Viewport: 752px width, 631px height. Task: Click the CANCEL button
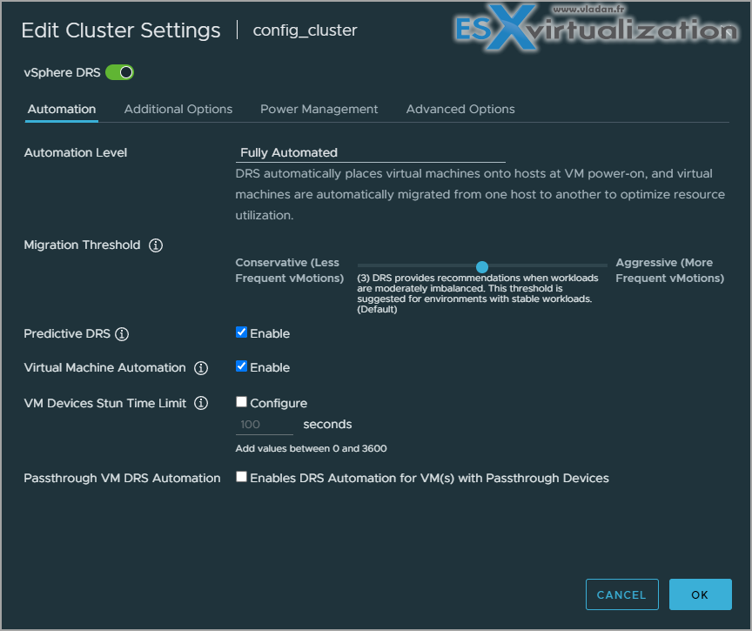click(621, 594)
